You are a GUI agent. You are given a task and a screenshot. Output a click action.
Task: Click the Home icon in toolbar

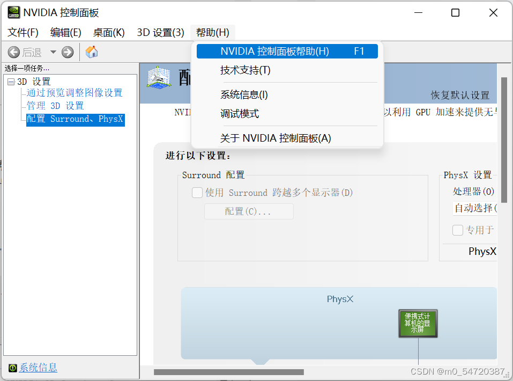click(92, 52)
